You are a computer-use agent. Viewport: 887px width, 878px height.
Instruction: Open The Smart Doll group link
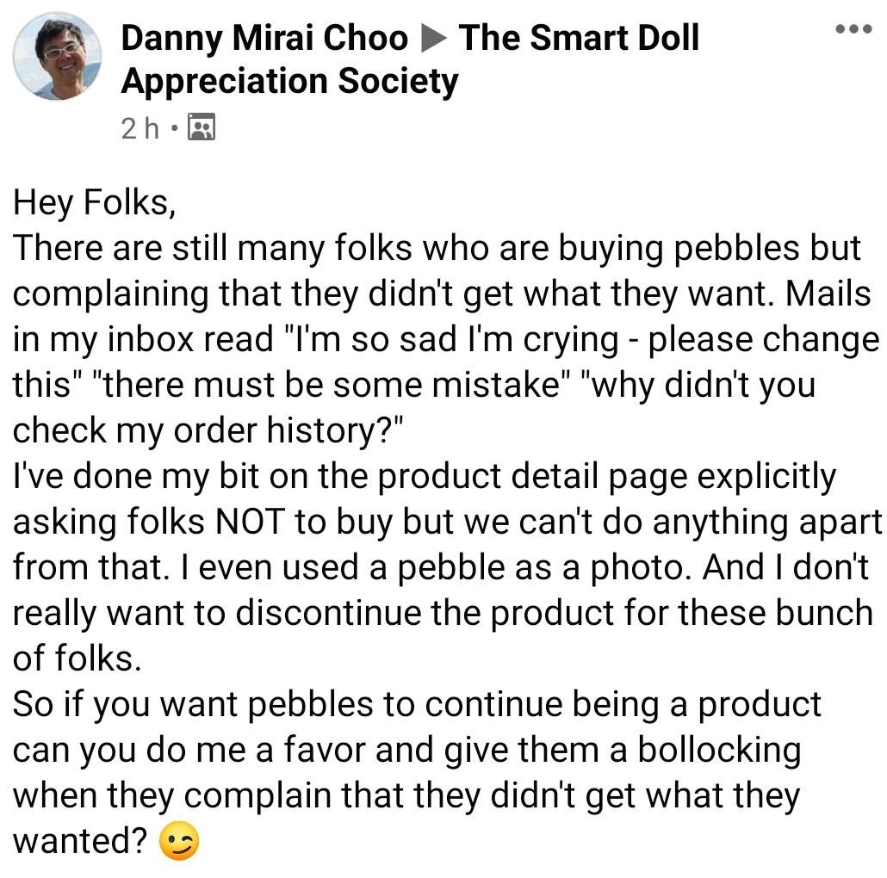pos(580,38)
